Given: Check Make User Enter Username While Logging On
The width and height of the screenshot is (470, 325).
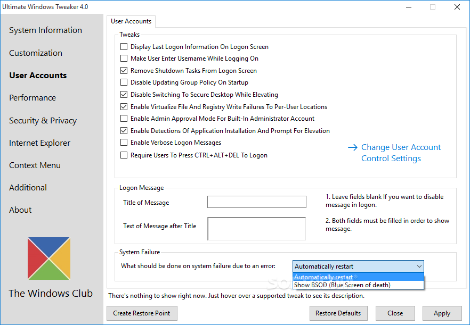Looking at the screenshot, I should pyautogui.click(x=124, y=59).
